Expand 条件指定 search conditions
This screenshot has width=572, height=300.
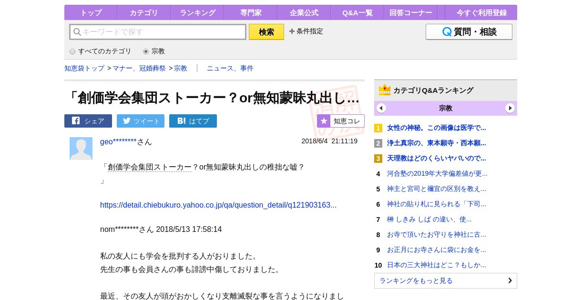[306, 31]
